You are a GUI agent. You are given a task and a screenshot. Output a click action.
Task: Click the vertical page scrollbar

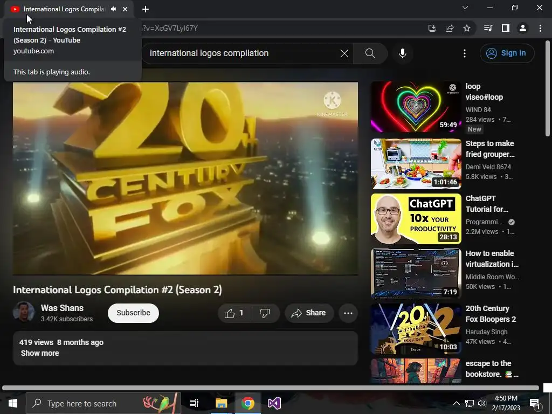[x=548, y=88]
